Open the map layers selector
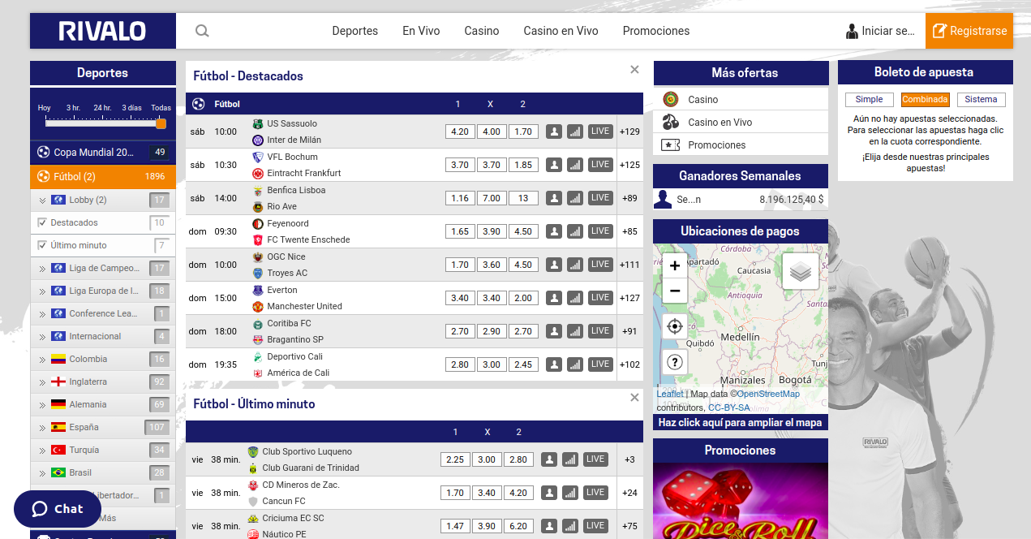The image size is (1031, 539). [800, 272]
